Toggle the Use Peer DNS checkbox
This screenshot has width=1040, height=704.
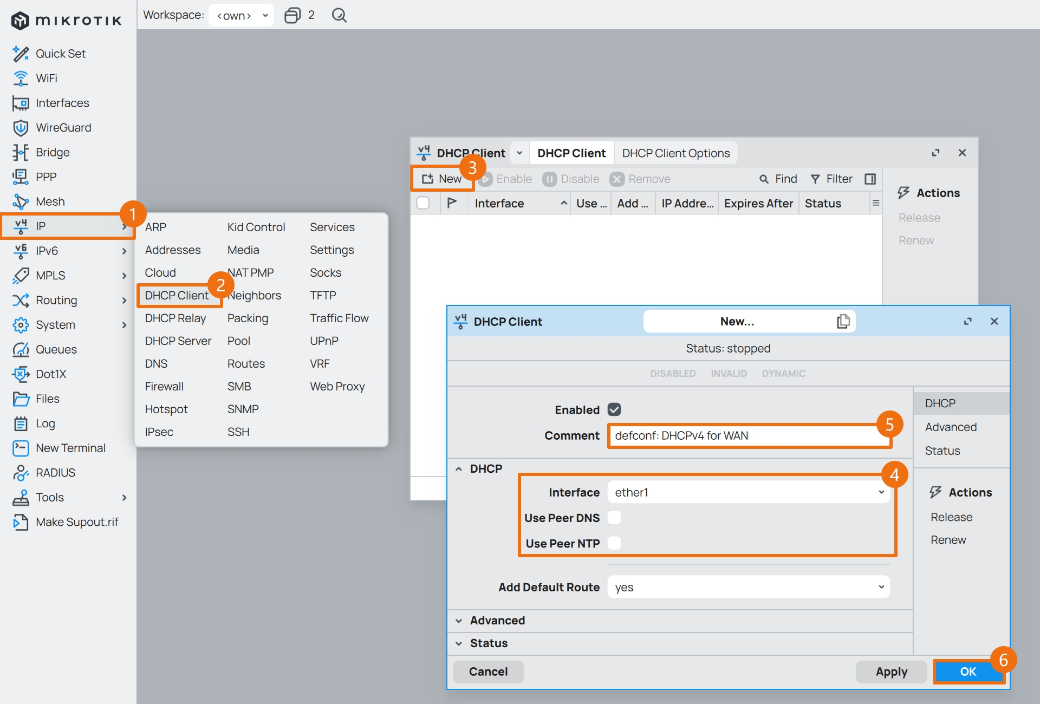614,518
